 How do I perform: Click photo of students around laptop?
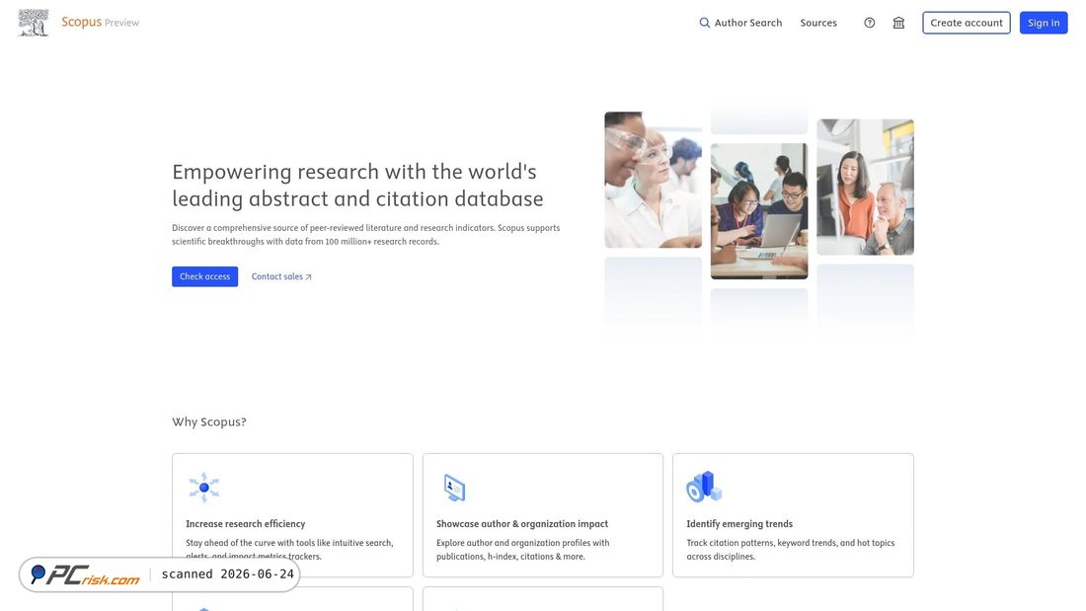click(758, 211)
